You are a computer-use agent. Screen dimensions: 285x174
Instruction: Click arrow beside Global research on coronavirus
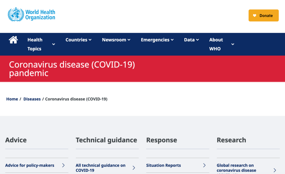[275, 170]
